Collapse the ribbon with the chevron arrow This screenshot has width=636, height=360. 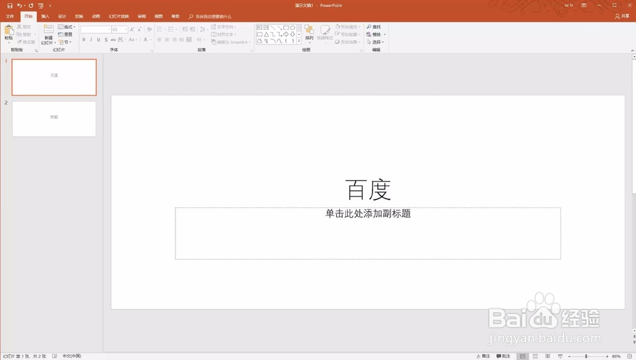632,50
